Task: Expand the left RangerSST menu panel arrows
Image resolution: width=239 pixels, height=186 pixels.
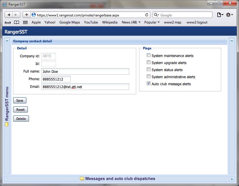Action: pos(7,41)
